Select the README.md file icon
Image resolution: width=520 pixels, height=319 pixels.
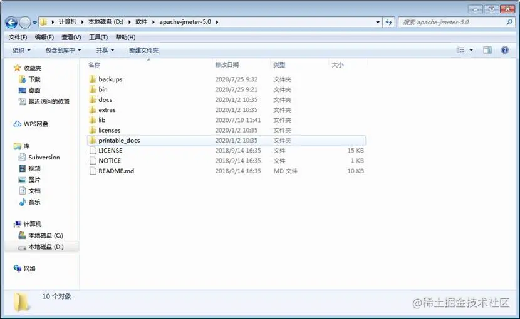93,171
